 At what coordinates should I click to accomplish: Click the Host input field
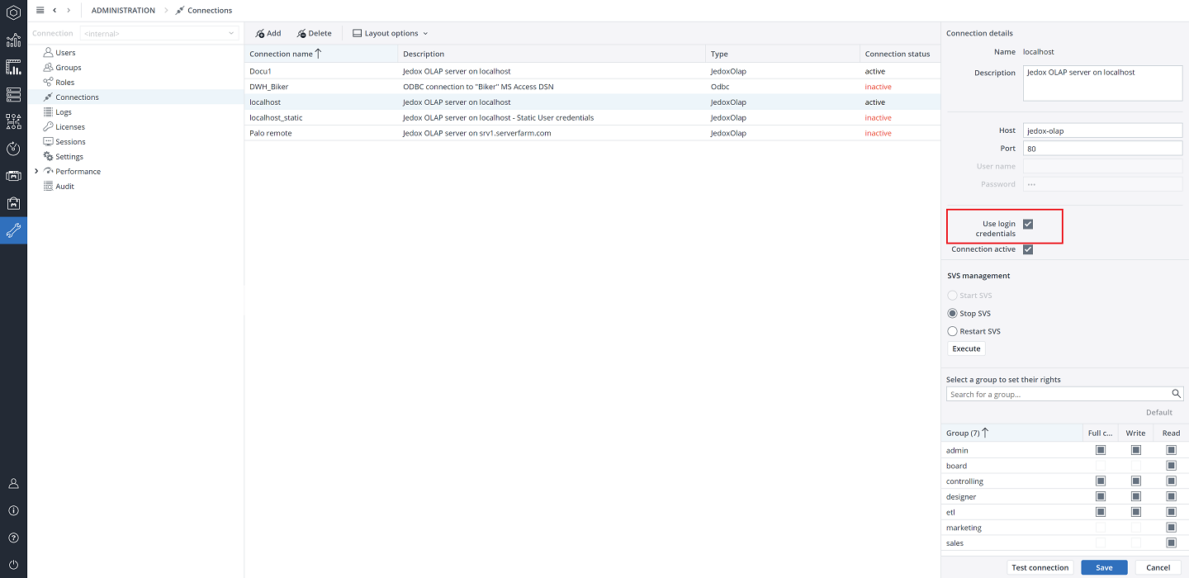click(1102, 130)
